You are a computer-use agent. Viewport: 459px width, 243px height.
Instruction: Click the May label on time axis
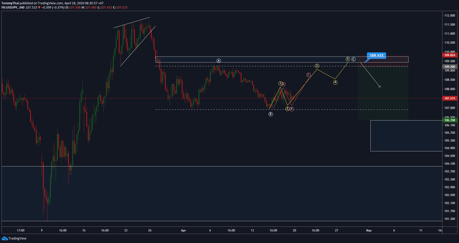click(x=369, y=230)
